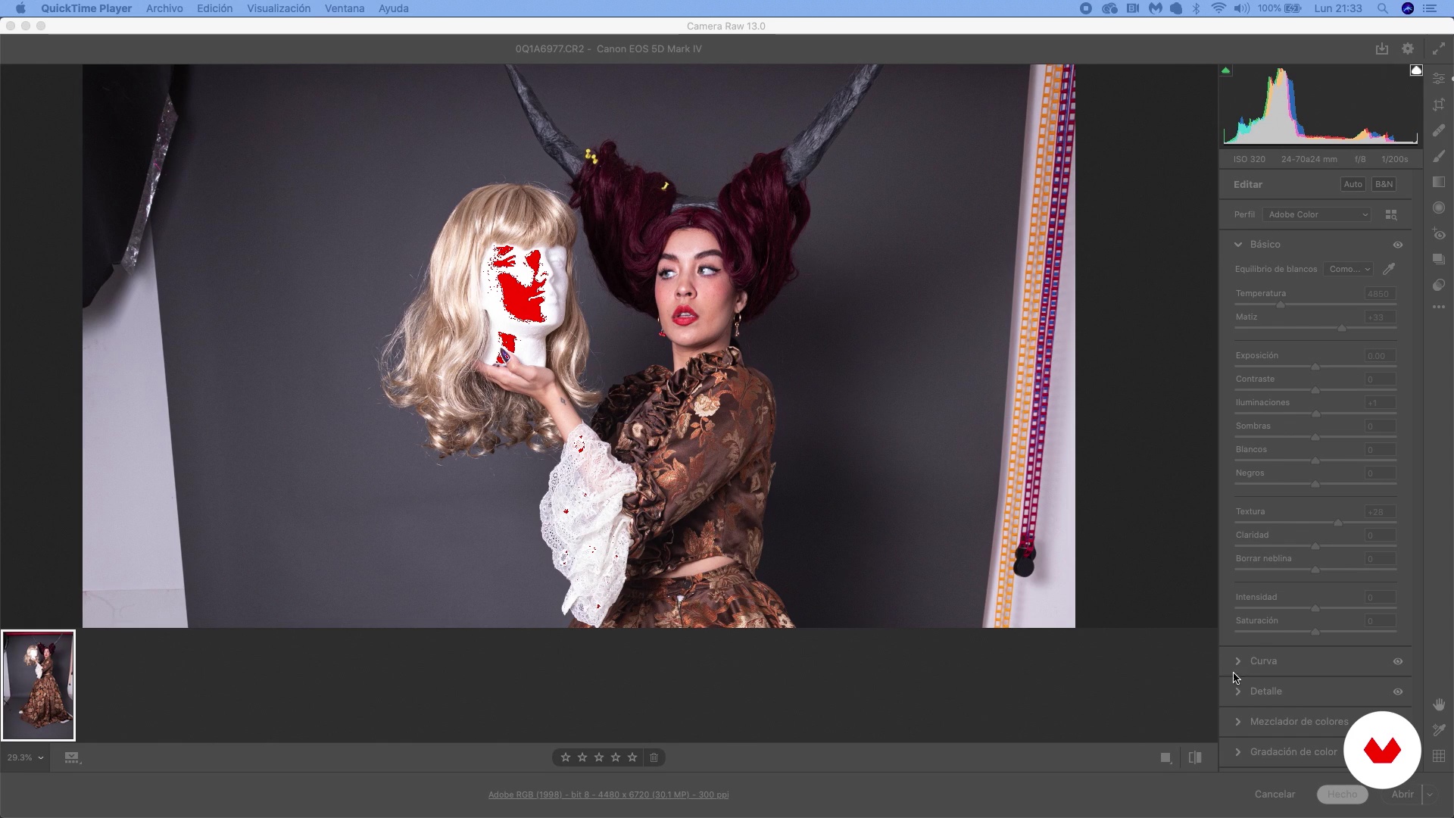Toggle visibility of the Básico panel

pyautogui.click(x=1398, y=245)
